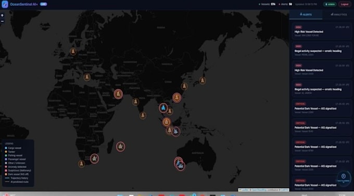Screen dimensions: 354x196
Task: Open the ringed vessel off South Africa's east coast
Action: click(94, 159)
